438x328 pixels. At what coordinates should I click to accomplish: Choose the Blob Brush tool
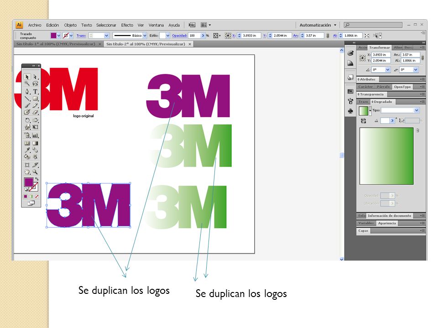tap(27, 112)
